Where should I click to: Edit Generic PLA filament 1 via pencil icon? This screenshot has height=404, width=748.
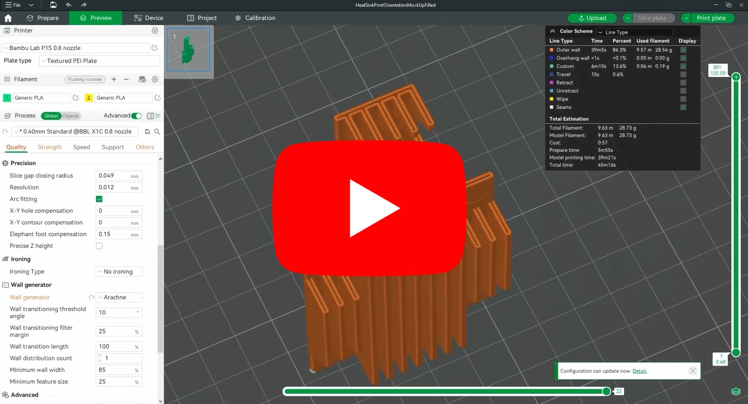coord(76,98)
